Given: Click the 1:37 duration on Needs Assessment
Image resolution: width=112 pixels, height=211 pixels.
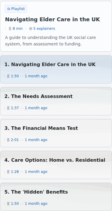Looking at the screenshot, I should click(x=15, y=108).
